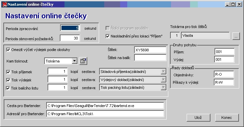Viewport: 244px width, 127px height.
Task: Uncheck 'Naskladnění přes lokaci Příjem' checkbox
Action: (107, 36)
